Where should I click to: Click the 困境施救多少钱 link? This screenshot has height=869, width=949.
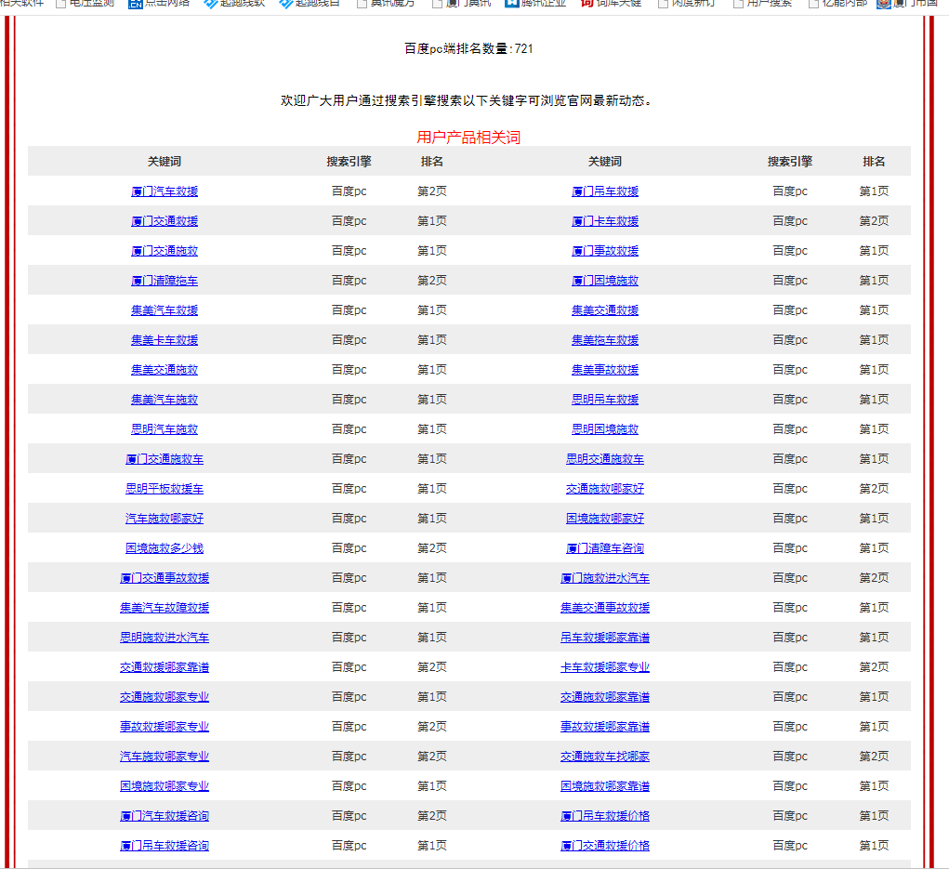[165, 548]
